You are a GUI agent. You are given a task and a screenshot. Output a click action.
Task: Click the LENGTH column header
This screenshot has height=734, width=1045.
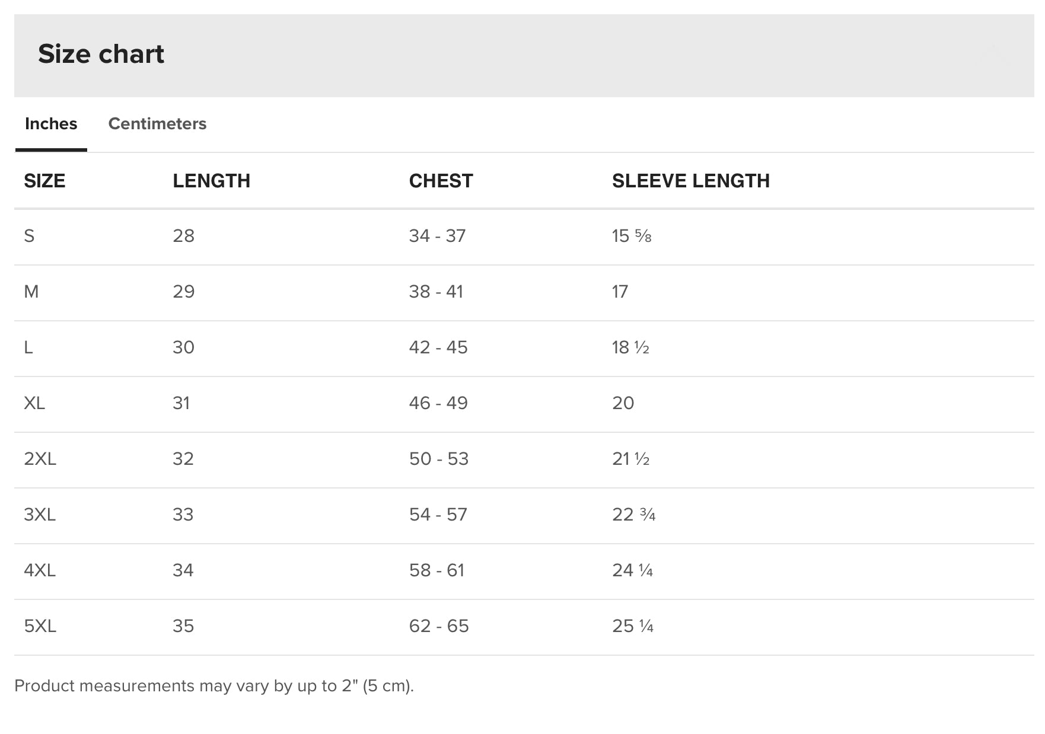211,181
